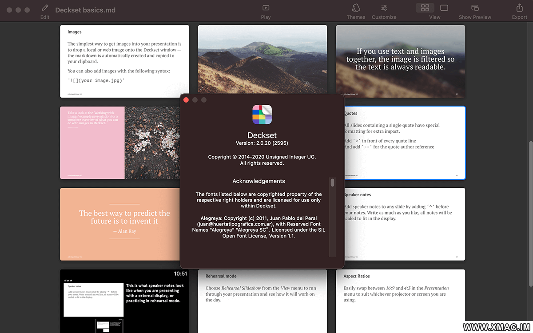Image resolution: width=533 pixels, height=333 pixels.
Task: Switch to single slide view
Action: pos(444,8)
